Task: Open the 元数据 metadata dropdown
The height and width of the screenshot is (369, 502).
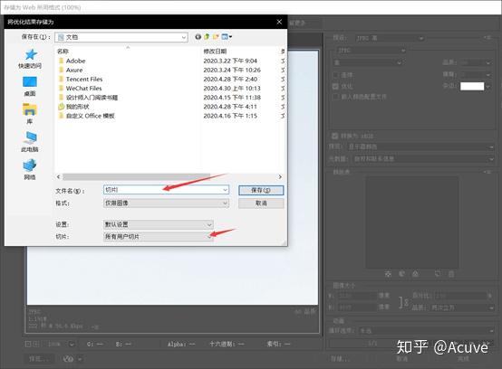Action: point(423,159)
